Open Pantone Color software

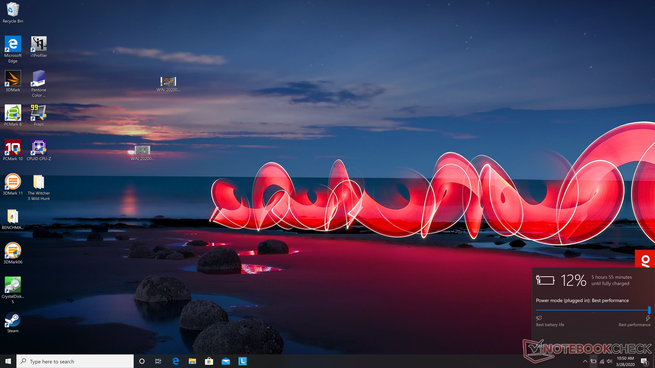[38, 81]
